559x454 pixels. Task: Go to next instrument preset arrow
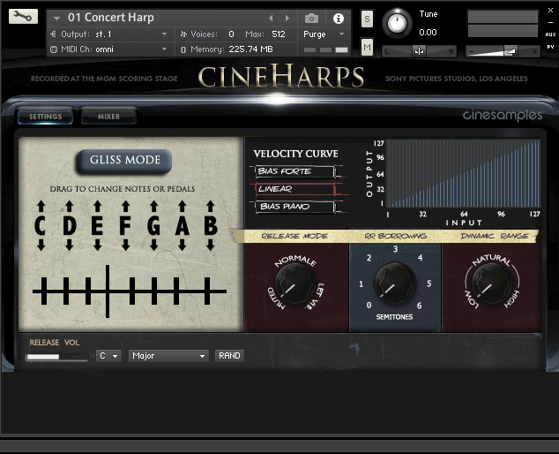287,18
